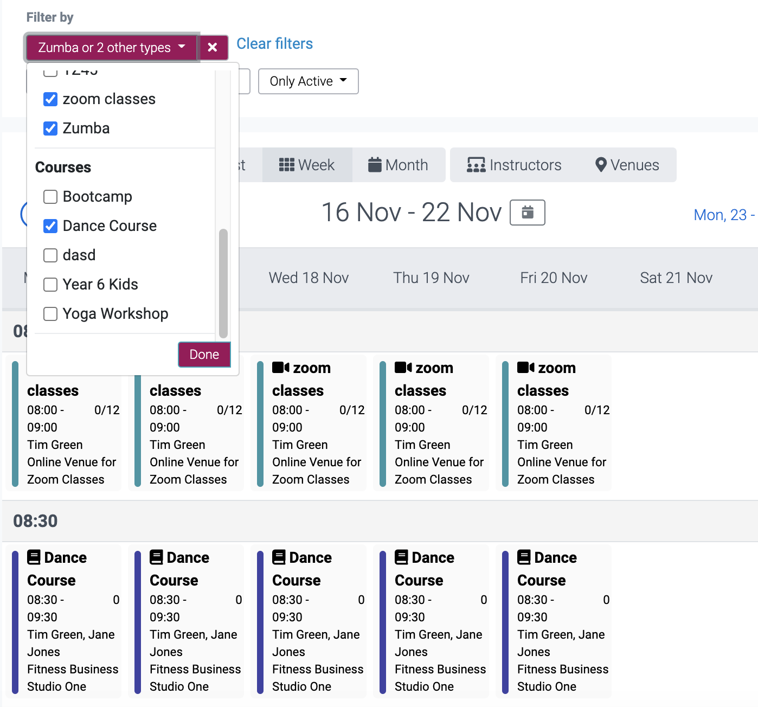Click the filter list scrollbar thumb
Viewport: 758px width, 707px height.
pos(223,282)
